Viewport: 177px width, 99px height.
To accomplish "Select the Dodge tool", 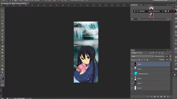I will [x=2, y=53].
